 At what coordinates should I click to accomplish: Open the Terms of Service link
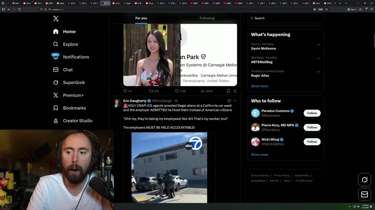click(260, 176)
